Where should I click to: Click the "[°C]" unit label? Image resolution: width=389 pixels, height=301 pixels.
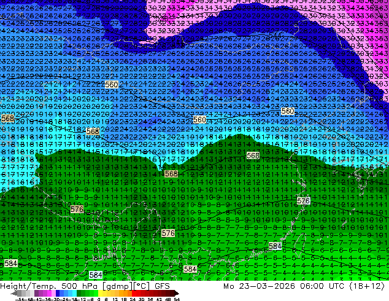(141, 286)
